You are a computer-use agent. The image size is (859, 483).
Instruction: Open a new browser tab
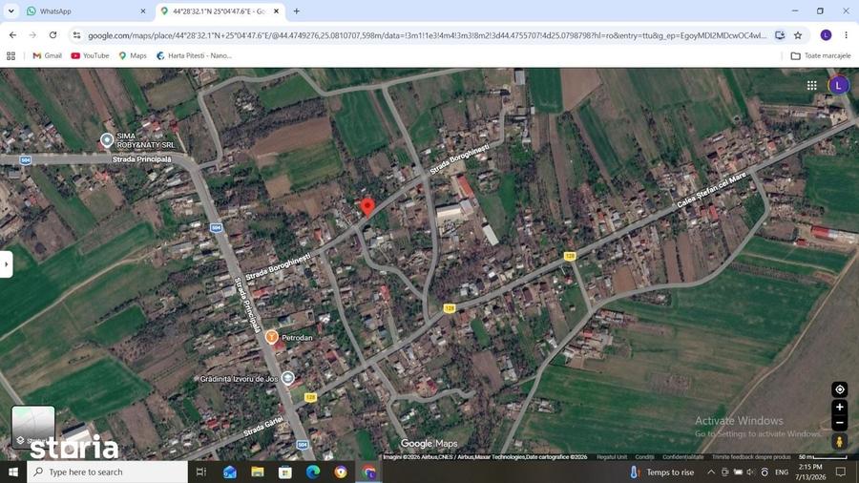tap(297, 10)
